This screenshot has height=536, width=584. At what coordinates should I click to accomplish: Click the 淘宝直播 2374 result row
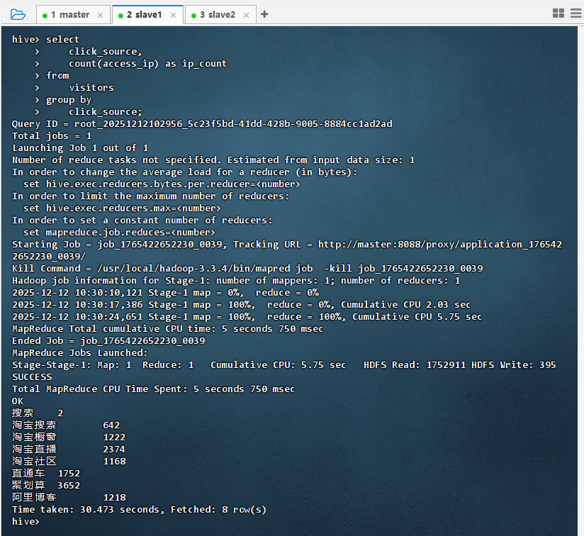(69, 450)
